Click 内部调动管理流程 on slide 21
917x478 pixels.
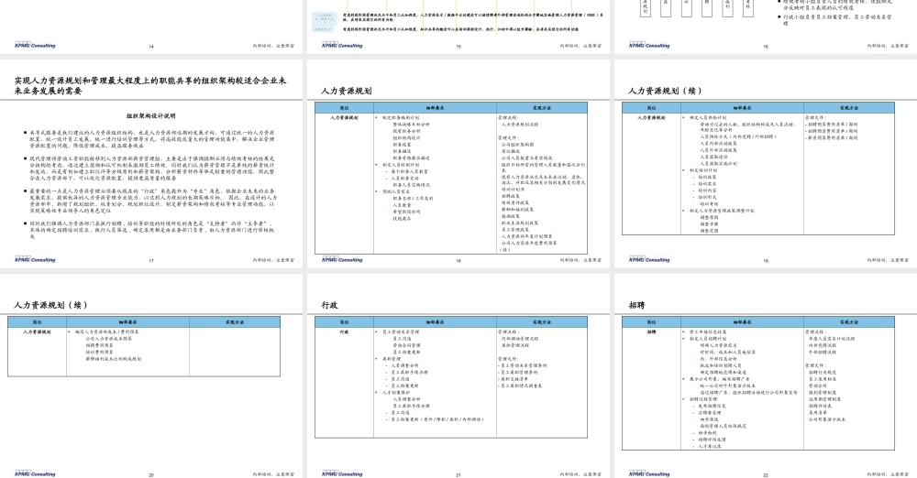click(x=520, y=338)
